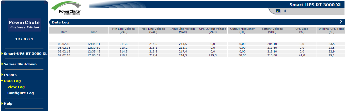Click the UPS Output Voltage column header

click(x=213, y=30)
